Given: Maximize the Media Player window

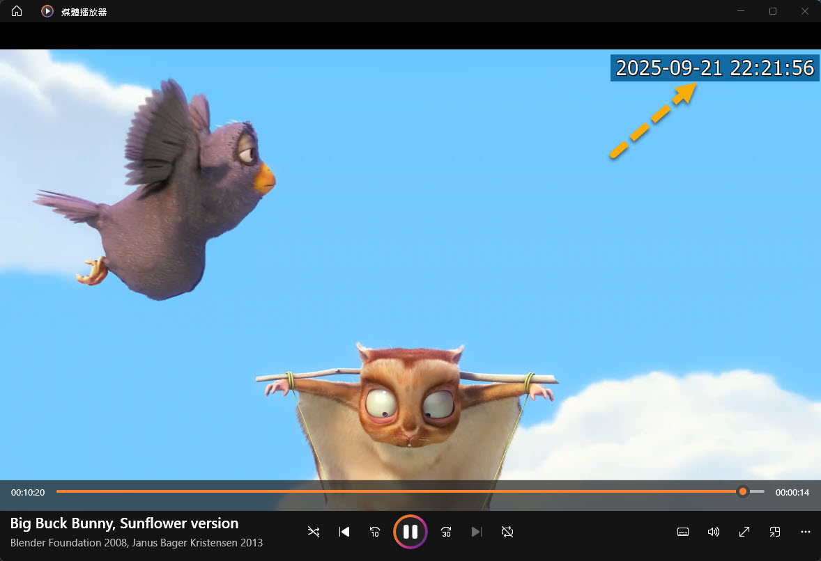Looking at the screenshot, I should pos(773,11).
